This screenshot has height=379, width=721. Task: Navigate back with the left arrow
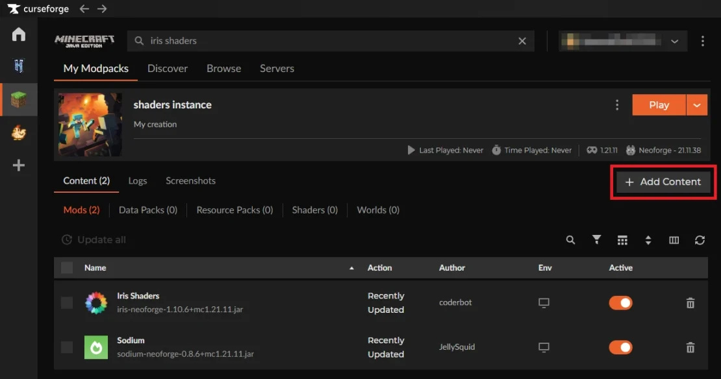tap(84, 8)
